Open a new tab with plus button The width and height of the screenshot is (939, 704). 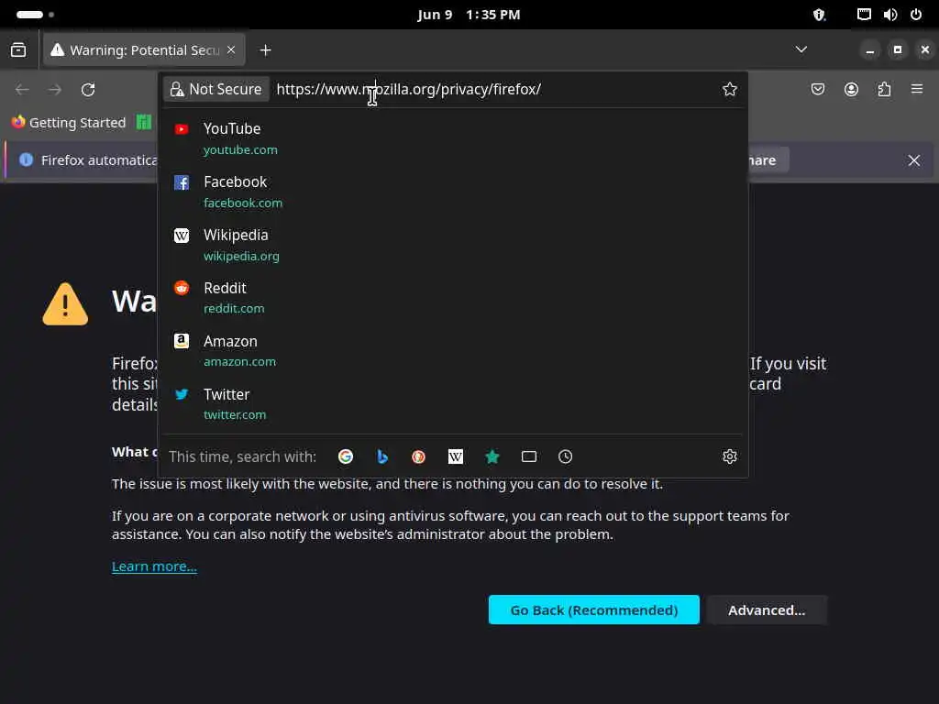pyautogui.click(x=265, y=50)
